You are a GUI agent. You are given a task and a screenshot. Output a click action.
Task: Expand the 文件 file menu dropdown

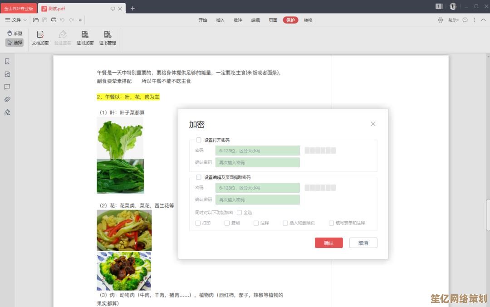[16, 20]
